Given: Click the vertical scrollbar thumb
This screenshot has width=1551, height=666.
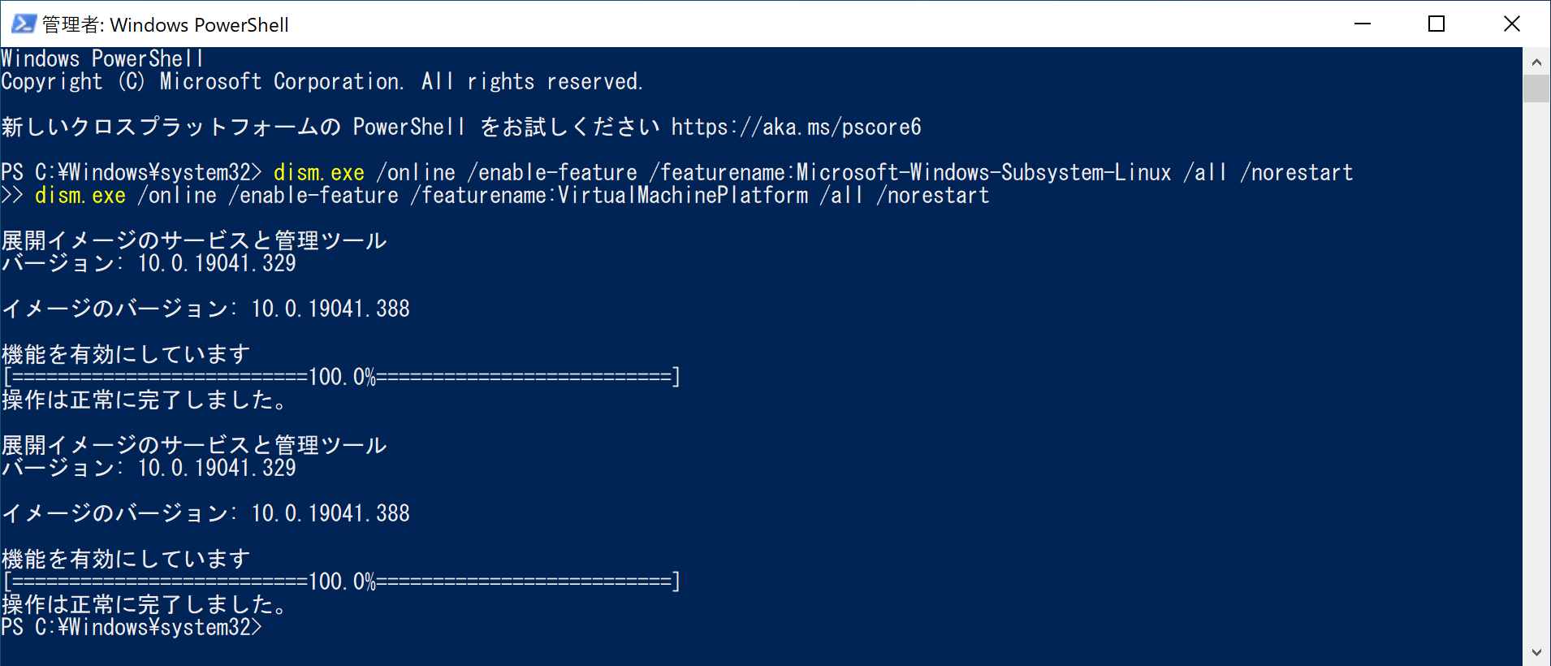Looking at the screenshot, I should point(1536,88).
